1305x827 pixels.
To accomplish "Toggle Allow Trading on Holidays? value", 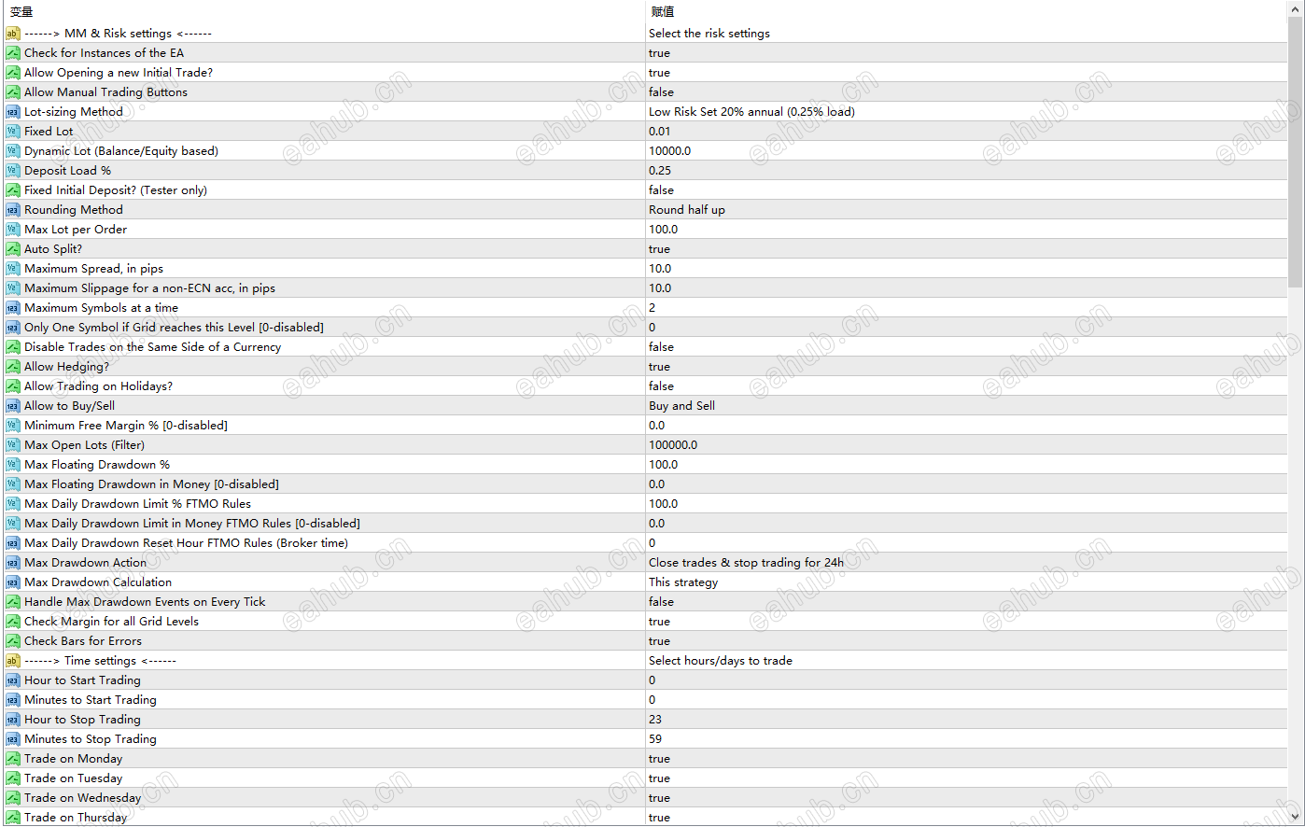I will (966, 385).
